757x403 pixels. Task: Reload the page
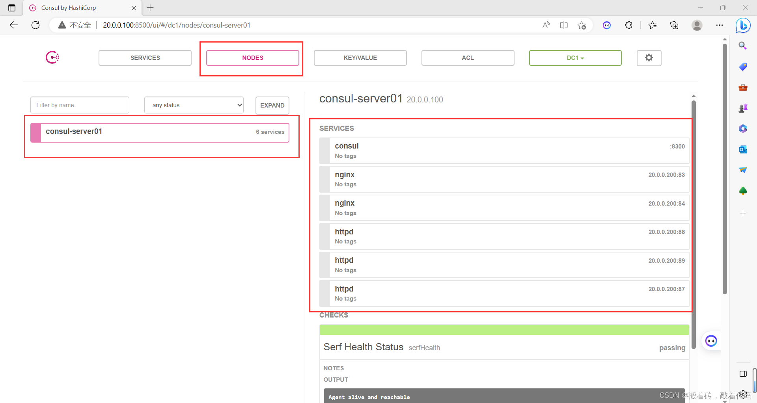click(35, 25)
